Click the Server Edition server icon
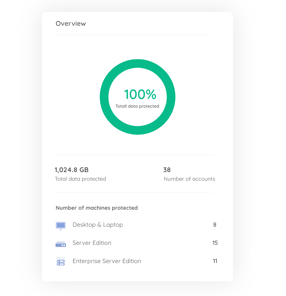The width and height of the screenshot is (286, 296). click(x=61, y=244)
